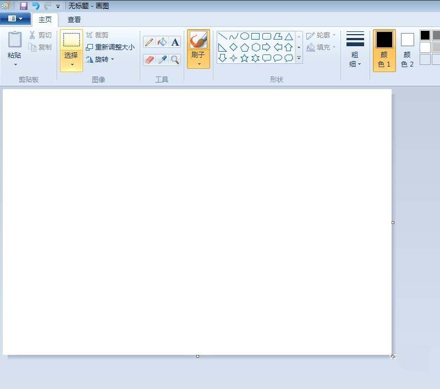Screen dimensions: 440x389
Task: Open the Outline (轮廓) dropdown
Action: (321, 35)
